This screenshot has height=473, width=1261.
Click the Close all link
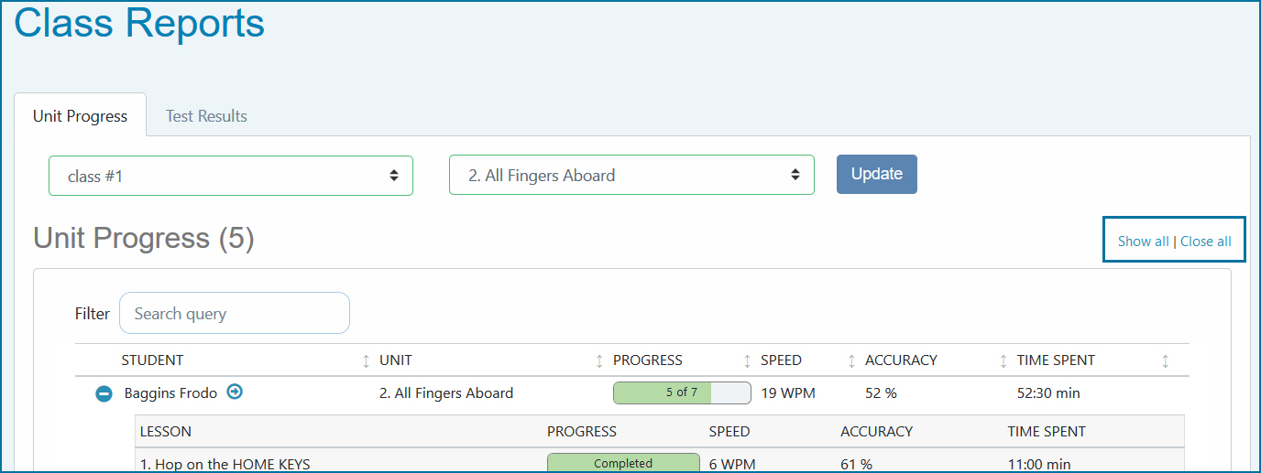click(x=1206, y=242)
